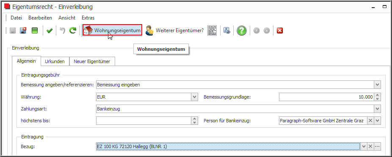Click the structure view icon with eye
This screenshot has height=157, width=392.
click(x=227, y=30)
